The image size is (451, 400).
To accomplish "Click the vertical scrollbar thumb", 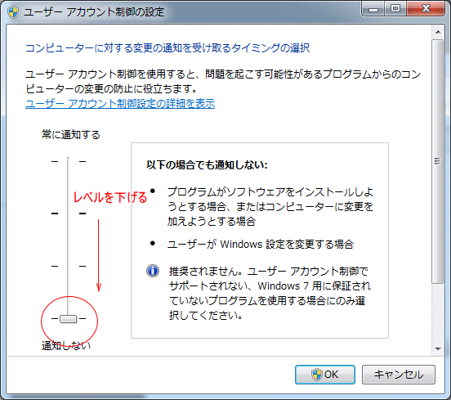I will tap(438, 161).
